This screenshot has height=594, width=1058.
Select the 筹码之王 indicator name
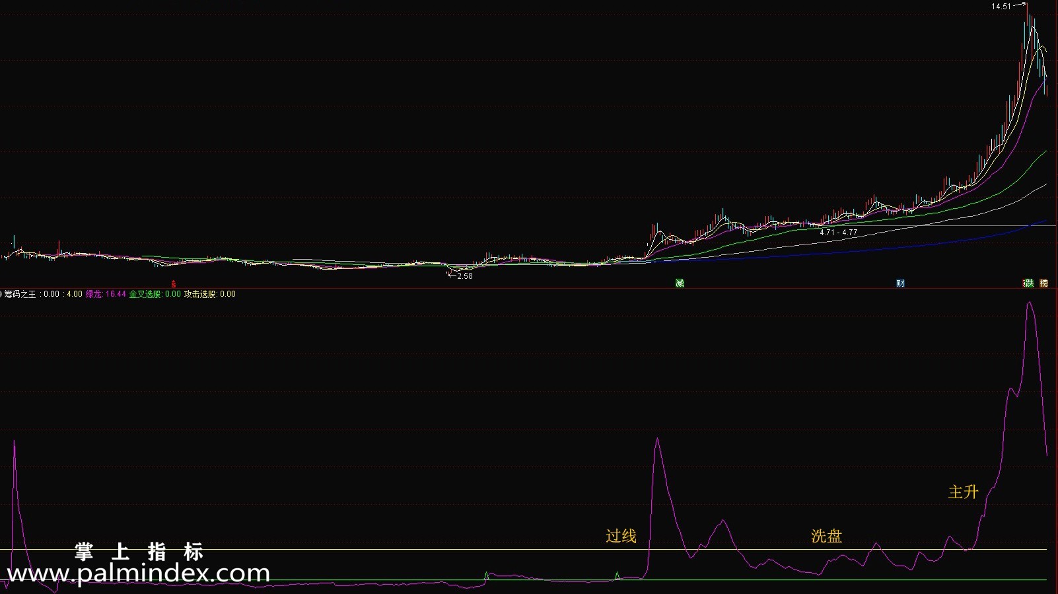(20, 294)
